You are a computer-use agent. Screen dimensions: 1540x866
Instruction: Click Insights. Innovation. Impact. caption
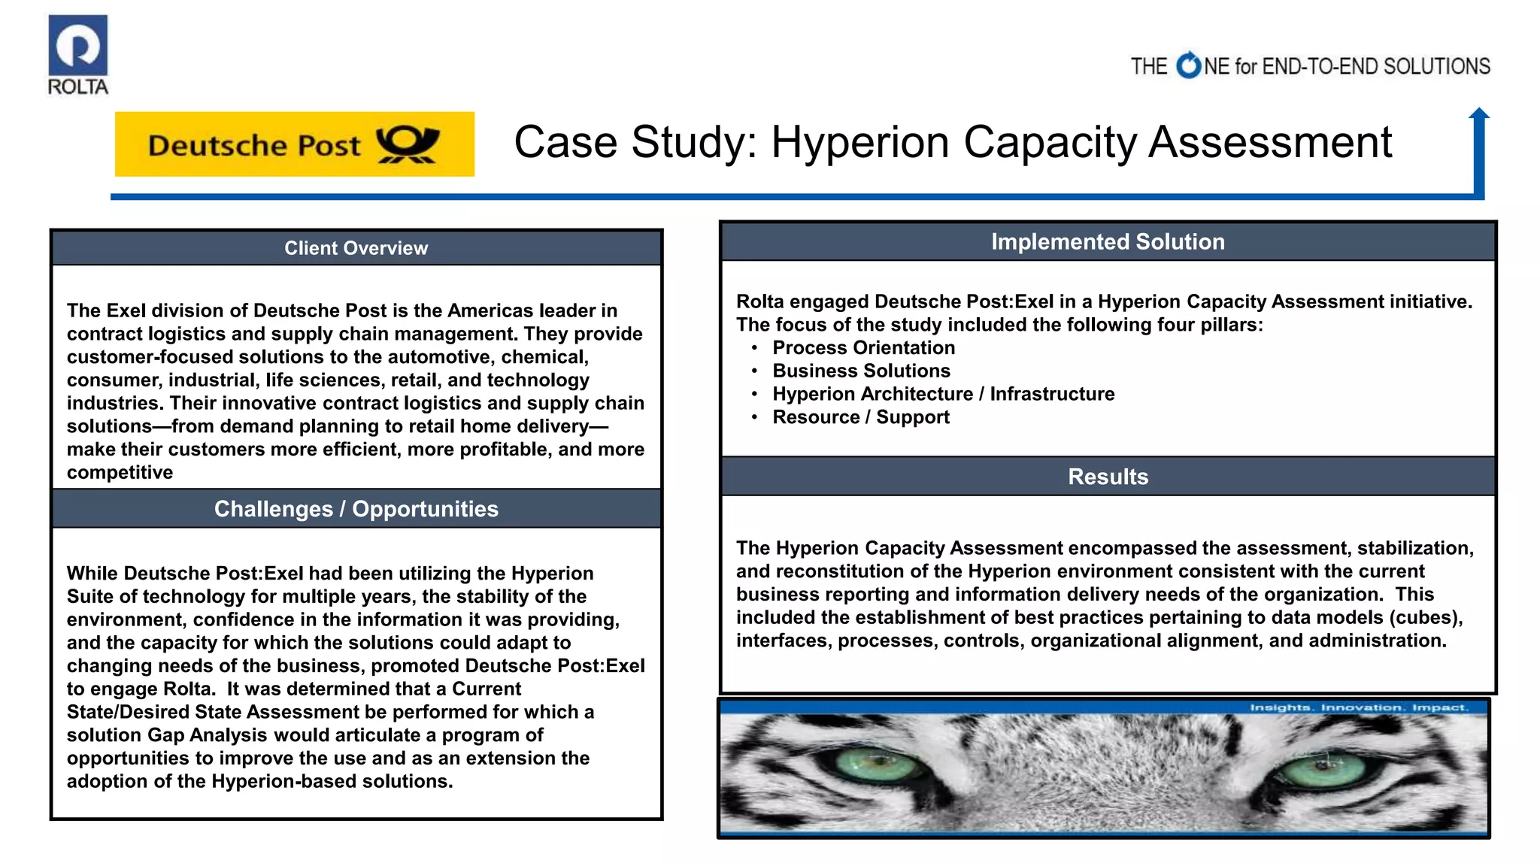pyautogui.click(x=1358, y=707)
